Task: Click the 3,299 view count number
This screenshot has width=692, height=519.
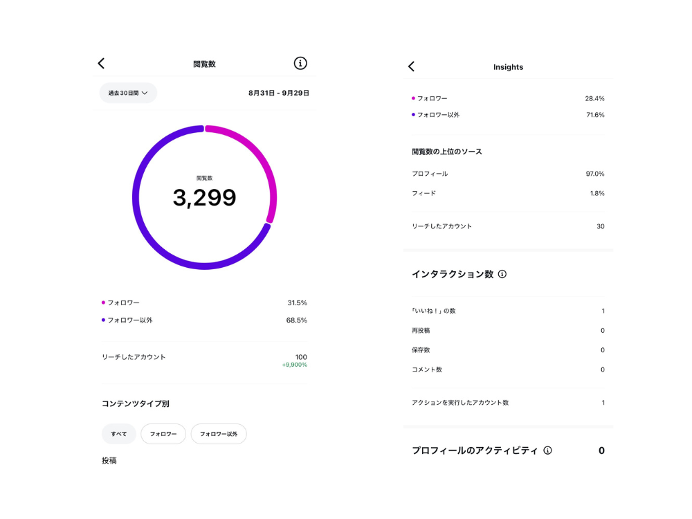Action: pyautogui.click(x=204, y=198)
